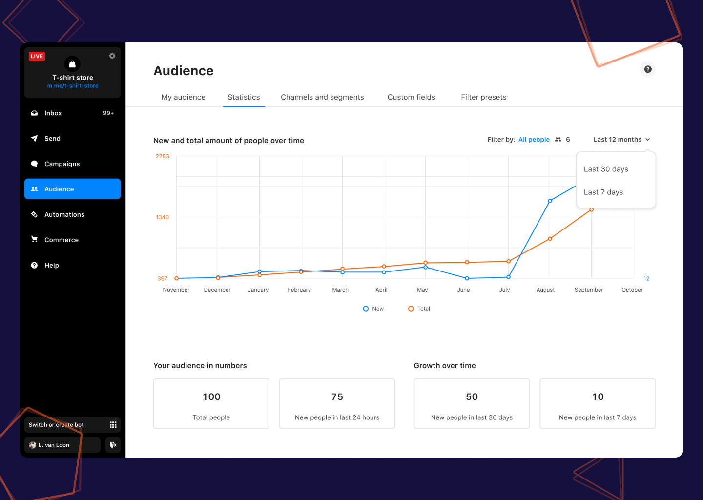The image size is (703, 500).
Task: Select Last 30 days option
Action: (606, 169)
